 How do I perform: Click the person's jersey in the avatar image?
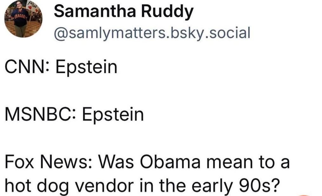[21, 18]
